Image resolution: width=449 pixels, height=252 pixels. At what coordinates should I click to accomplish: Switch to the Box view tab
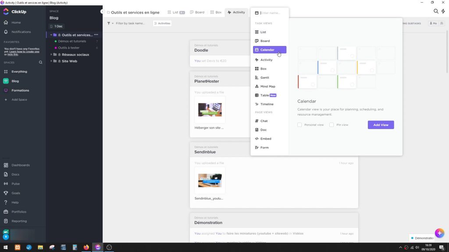pyautogui.click(x=216, y=12)
